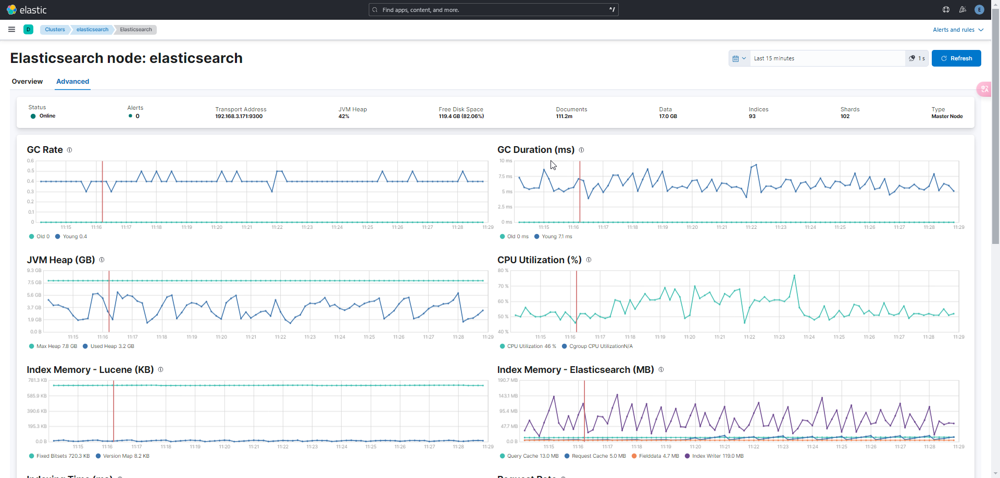Screen dimensions: 1000x478
Task: Open the space selector avatar labeled D
Action: (28, 30)
